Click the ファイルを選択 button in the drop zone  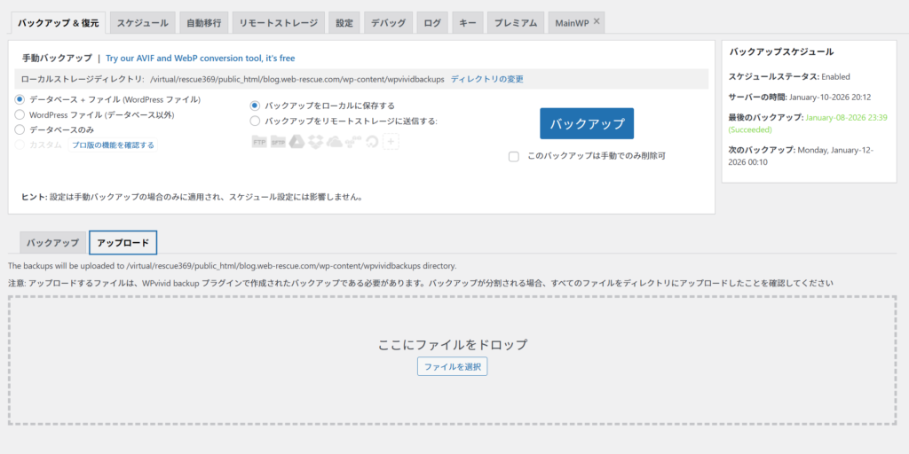click(452, 366)
